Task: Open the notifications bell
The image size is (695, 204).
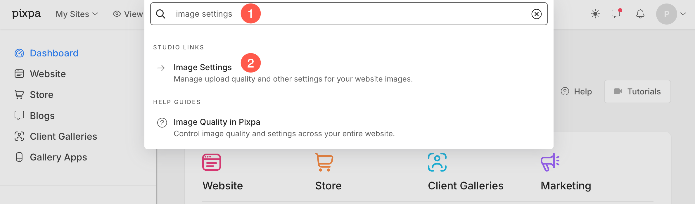Action: click(x=640, y=14)
